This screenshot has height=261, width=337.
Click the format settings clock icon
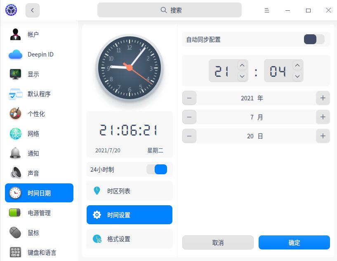coord(97,239)
